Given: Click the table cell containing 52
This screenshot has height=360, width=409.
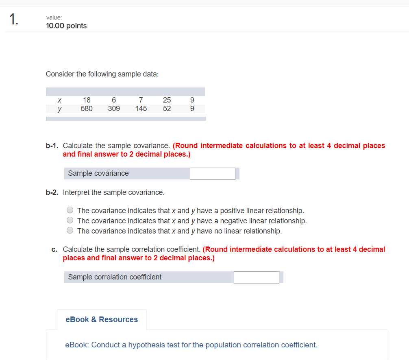Looking at the screenshot, I should tap(167, 109).
